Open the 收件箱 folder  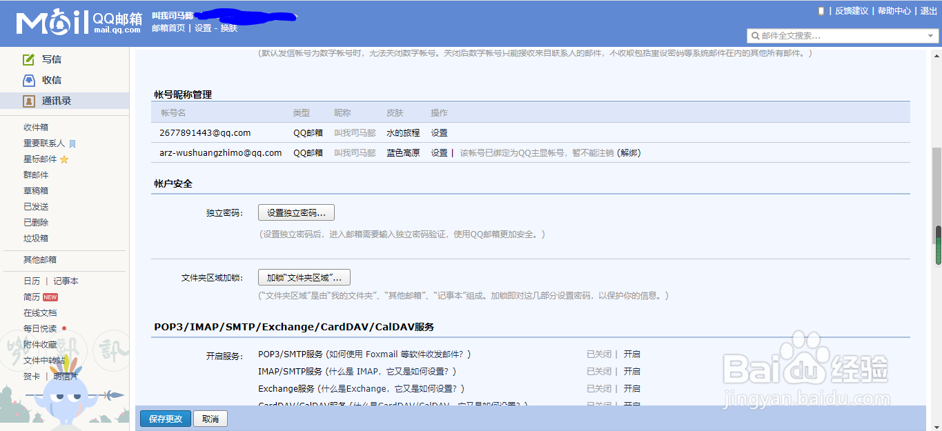tap(36, 128)
